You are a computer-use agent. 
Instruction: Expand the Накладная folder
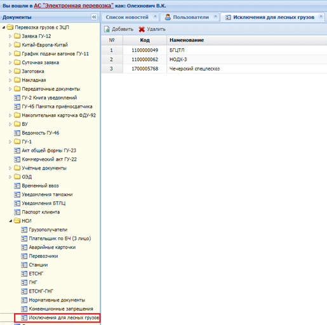tap(10, 80)
